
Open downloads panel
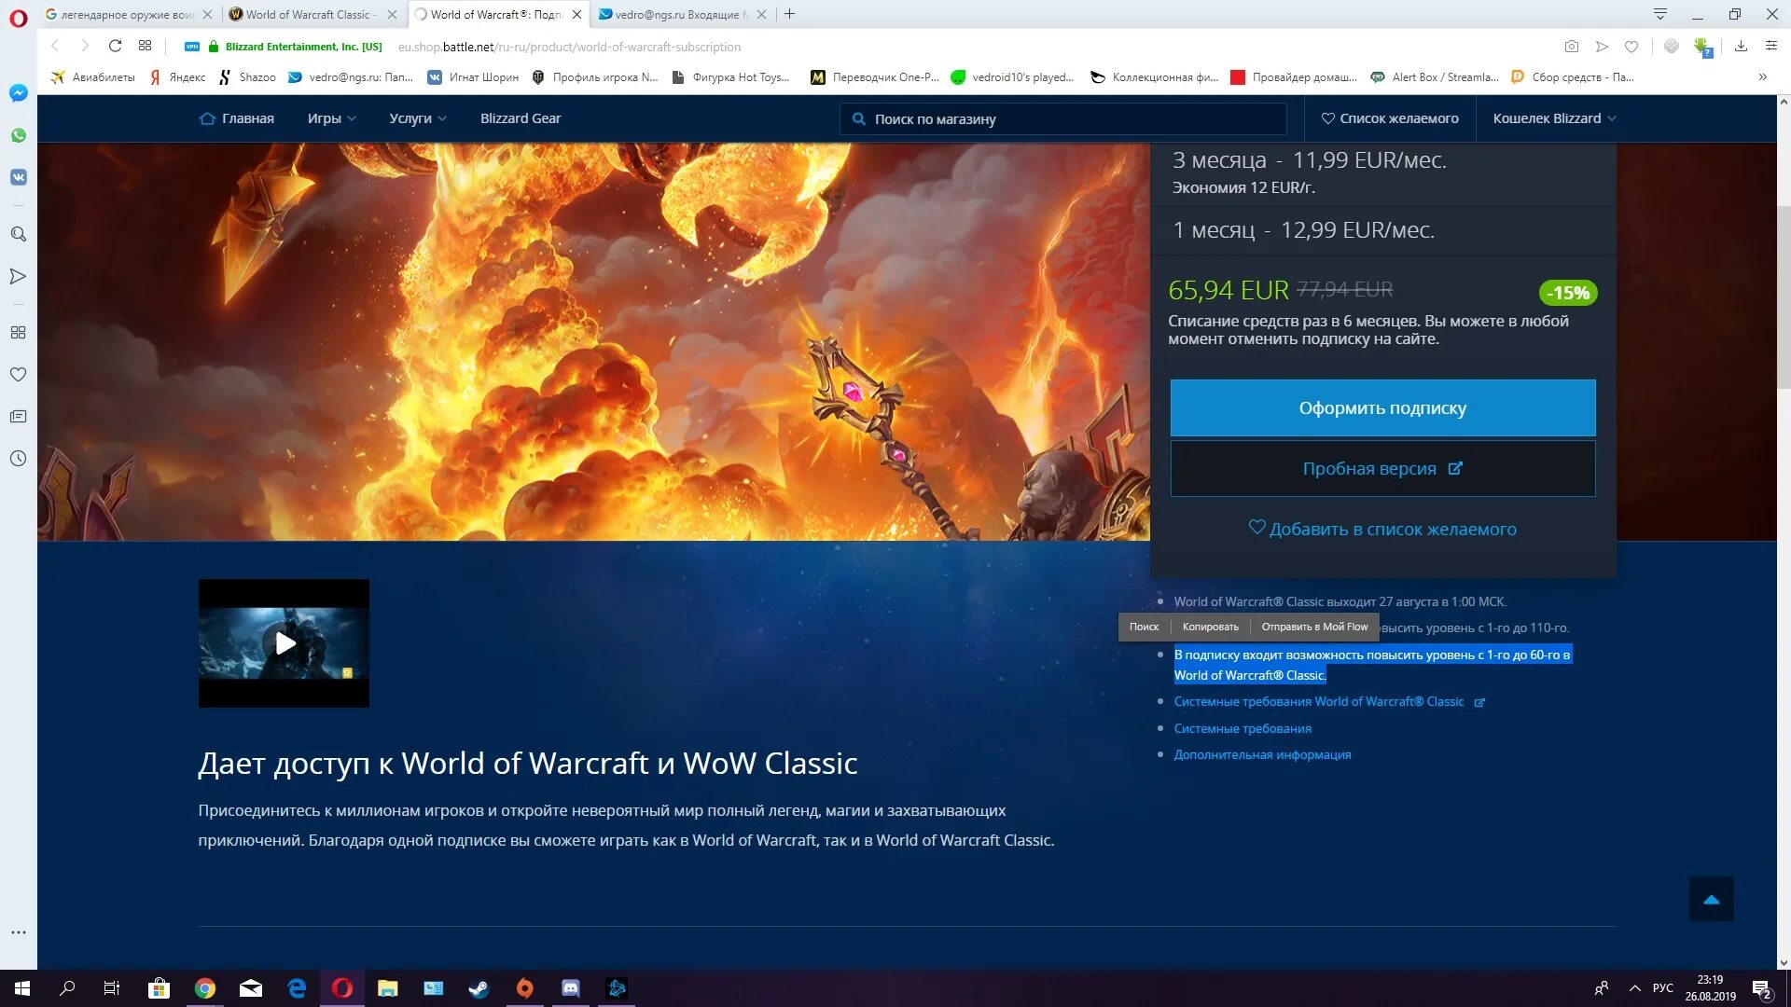(1741, 47)
